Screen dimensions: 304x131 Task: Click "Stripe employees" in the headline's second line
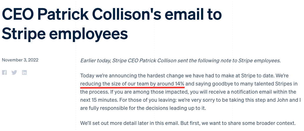click(x=65, y=34)
